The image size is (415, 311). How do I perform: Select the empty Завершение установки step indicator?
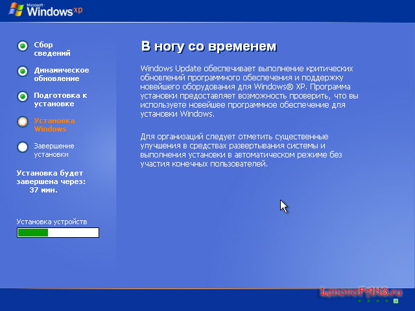(23, 146)
